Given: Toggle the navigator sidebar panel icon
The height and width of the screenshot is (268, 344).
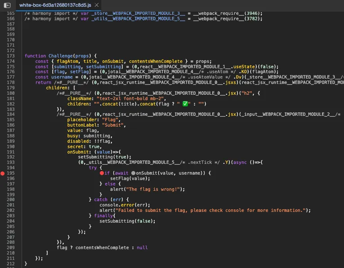Looking at the screenshot, I should point(7,4).
